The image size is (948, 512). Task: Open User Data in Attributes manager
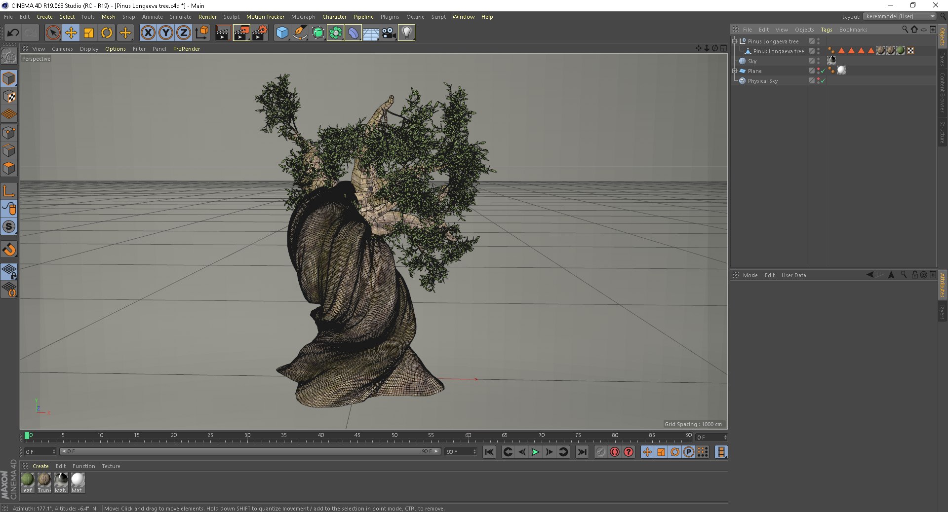pyautogui.click(x=793, y=275)
